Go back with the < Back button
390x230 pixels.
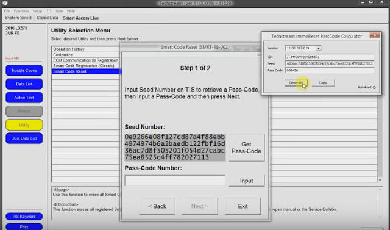point(157,206)
